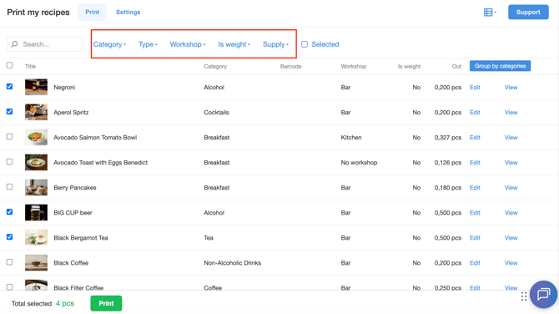
Task: Click the Workshop column header
Action: click(x=353, y=66)
